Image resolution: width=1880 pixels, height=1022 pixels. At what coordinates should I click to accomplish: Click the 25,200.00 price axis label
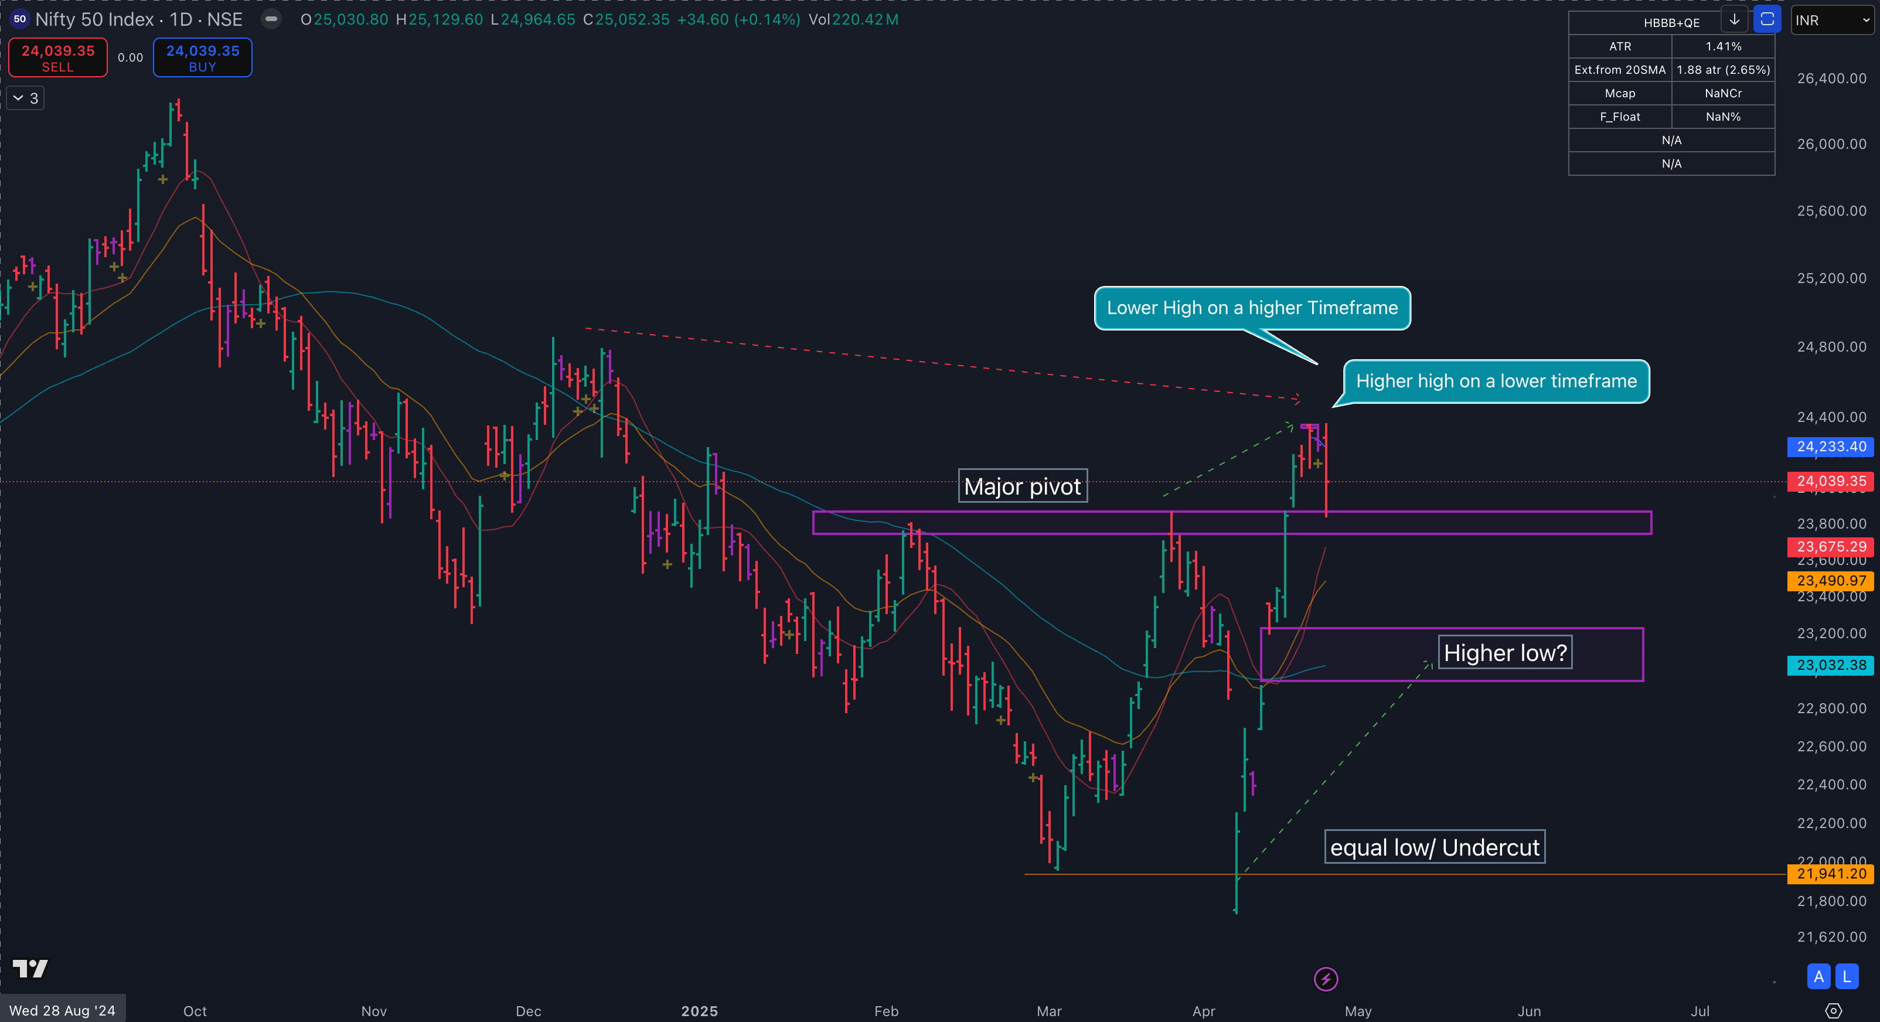tap(1831, 278)
